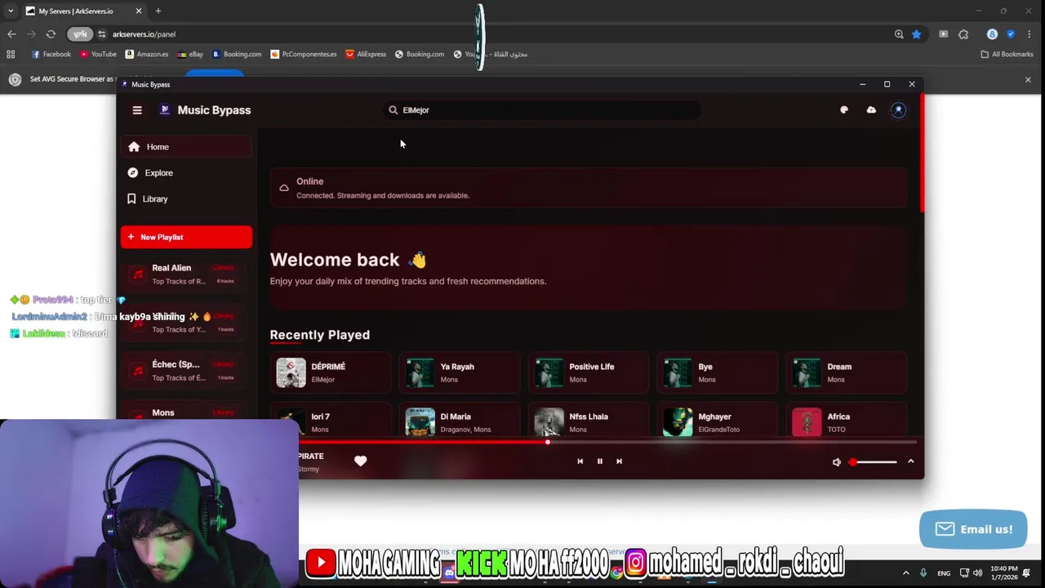Click the Email us! chat button
The image size is (1045, 588).
(973, 529)
